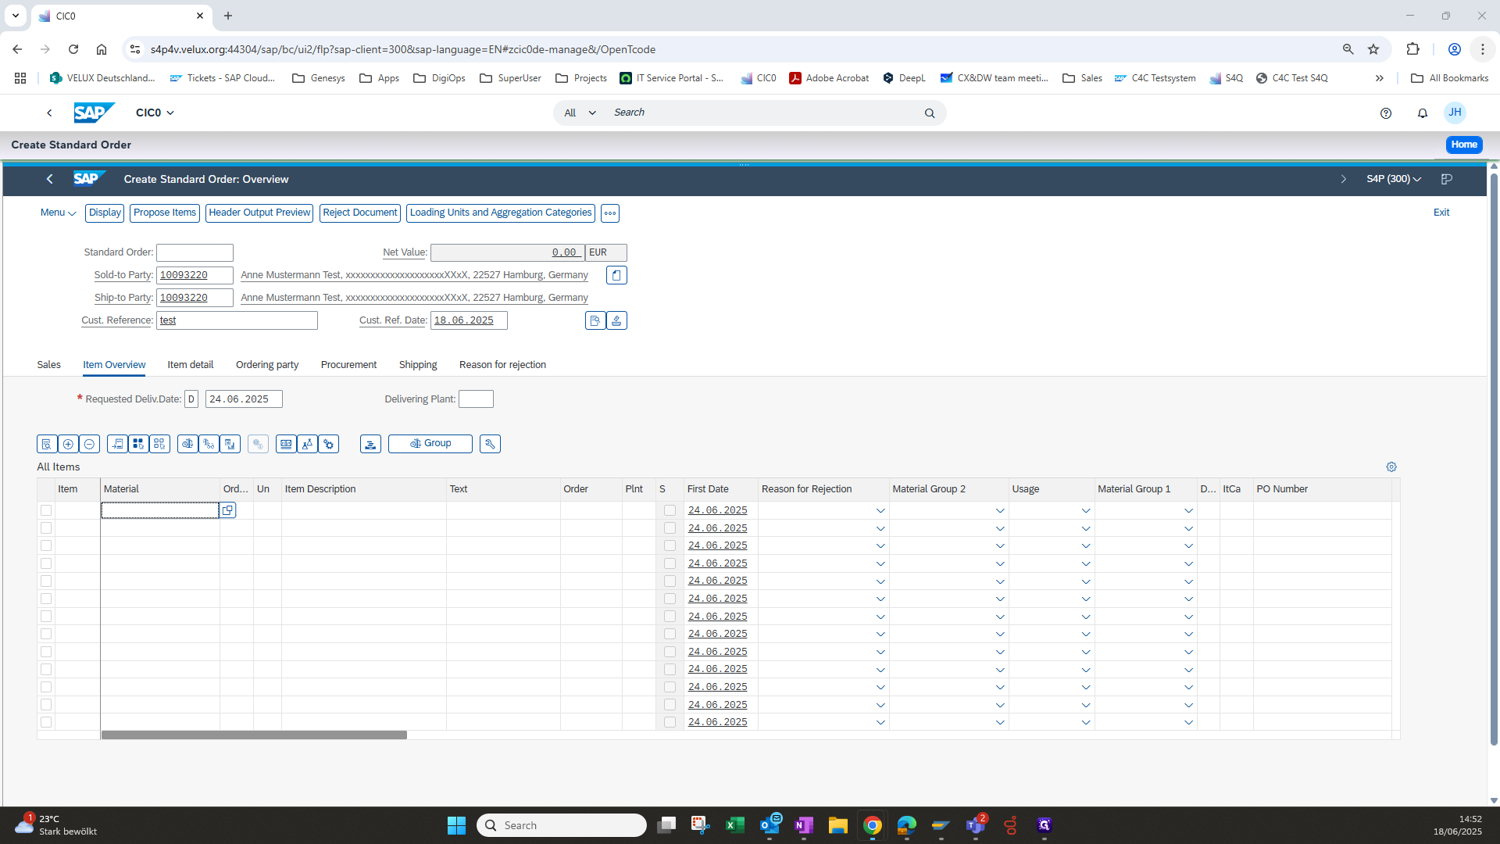Click the search magnifier in Fiori search

tap(930, 113)
